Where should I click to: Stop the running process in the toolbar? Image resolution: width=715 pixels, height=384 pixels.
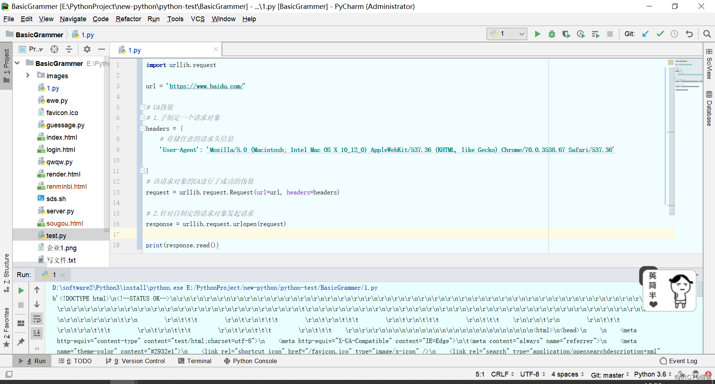tap(610, 34)
